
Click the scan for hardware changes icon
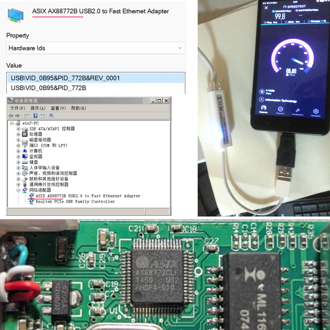[51, 115]
